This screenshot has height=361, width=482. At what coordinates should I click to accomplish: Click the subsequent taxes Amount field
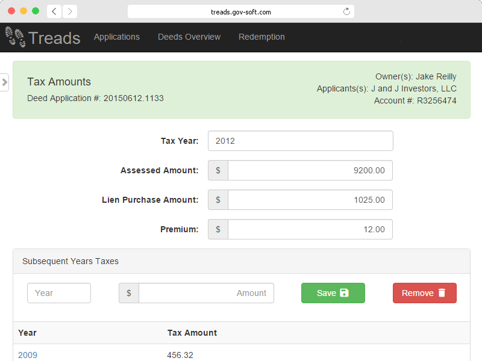[206, 293]
